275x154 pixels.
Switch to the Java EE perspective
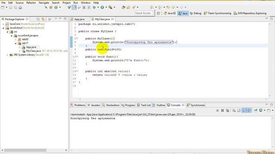pos(170,13)
